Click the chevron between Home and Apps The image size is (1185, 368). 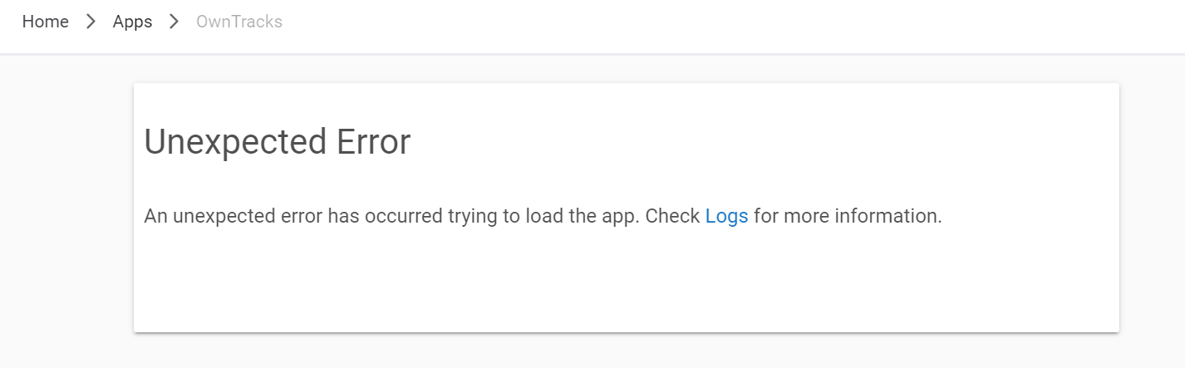(91, 22)
